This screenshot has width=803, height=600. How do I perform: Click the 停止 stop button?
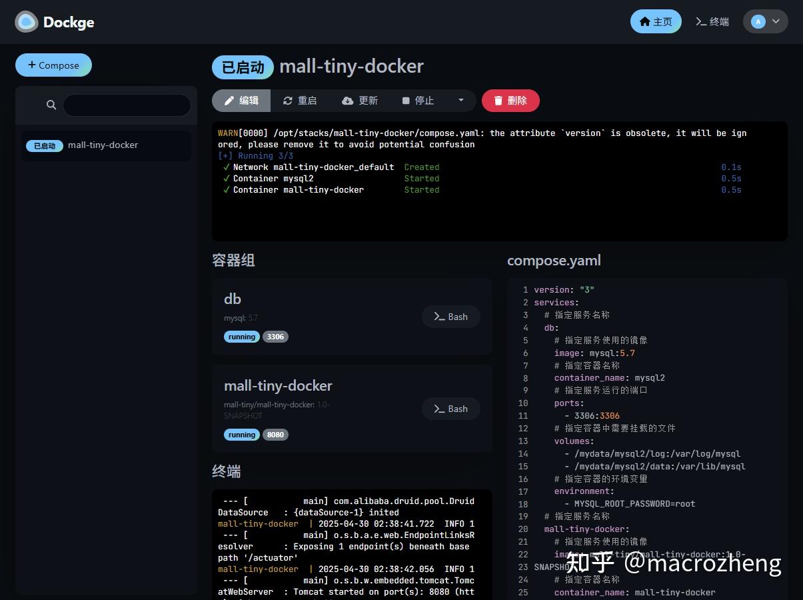pos(418,101)
